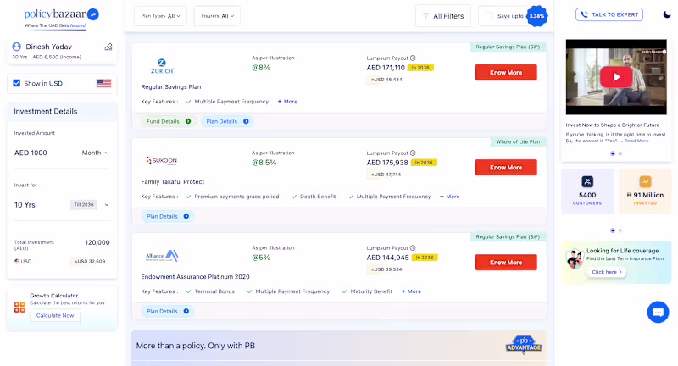Click the Till 2036 badge
Viewport: 678px width, 366px height.
[x=84, y=205]
